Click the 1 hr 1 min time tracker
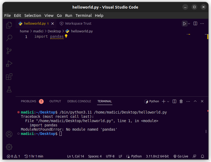The width and height of the screenshot is (211, 162). [34, 156]
